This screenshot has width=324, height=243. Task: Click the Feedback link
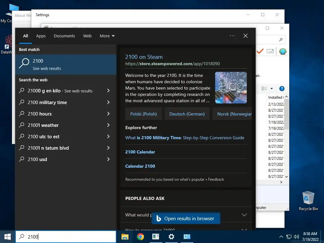[216, 179]
